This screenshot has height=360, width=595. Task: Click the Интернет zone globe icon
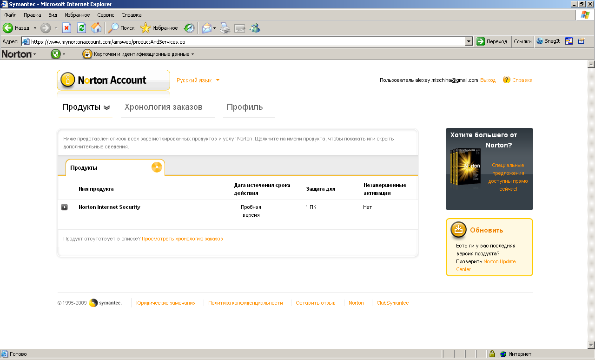(x=503, y=354)
